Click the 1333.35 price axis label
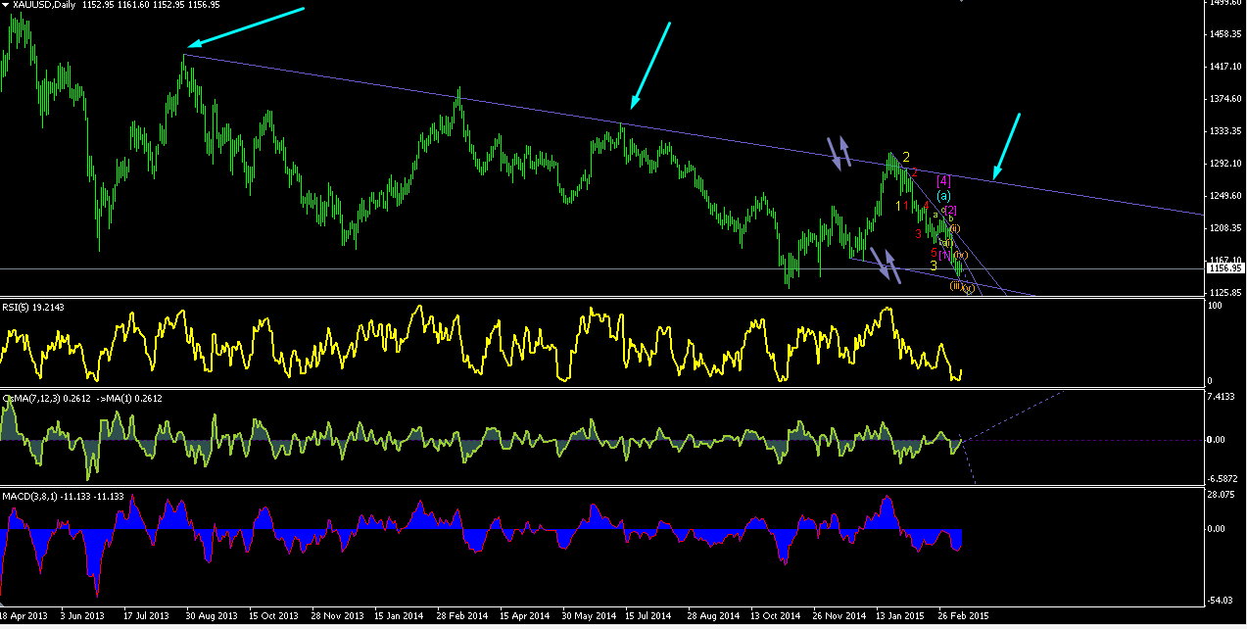 point(1224,131)
